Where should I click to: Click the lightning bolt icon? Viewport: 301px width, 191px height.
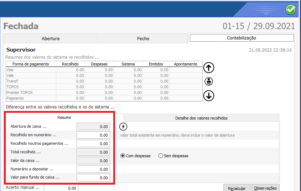click(123, 127)
